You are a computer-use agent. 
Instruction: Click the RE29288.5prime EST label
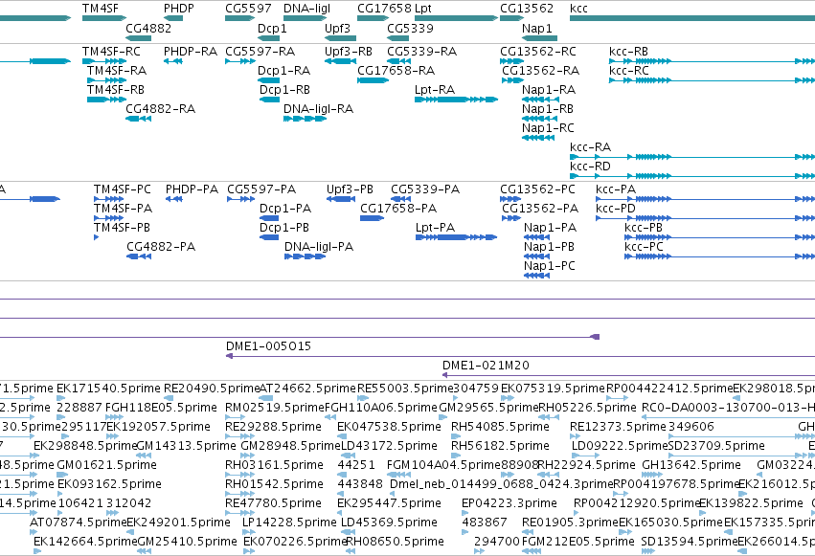[273, 427]
